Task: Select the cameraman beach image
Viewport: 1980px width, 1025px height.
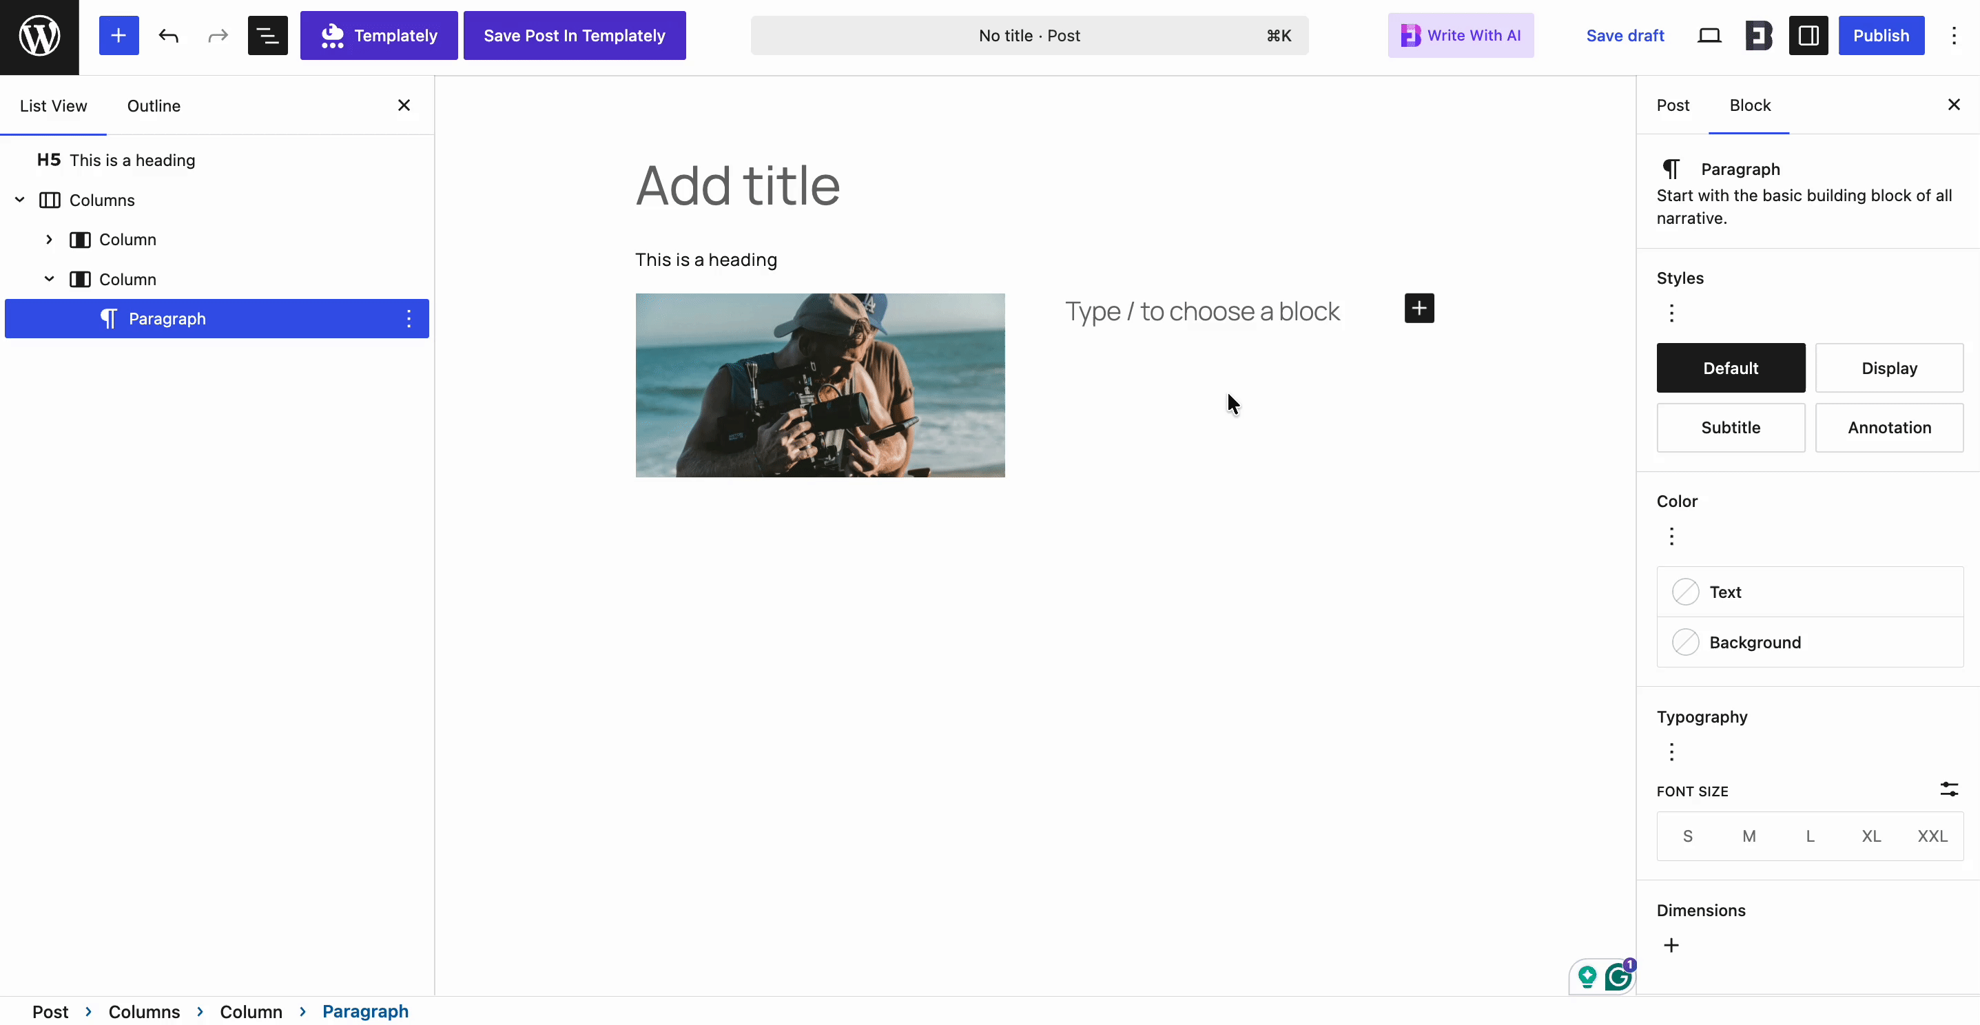Action: point(820,385)
